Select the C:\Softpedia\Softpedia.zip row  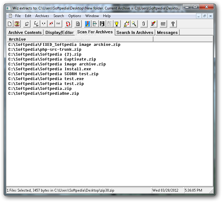click(40, 89)
